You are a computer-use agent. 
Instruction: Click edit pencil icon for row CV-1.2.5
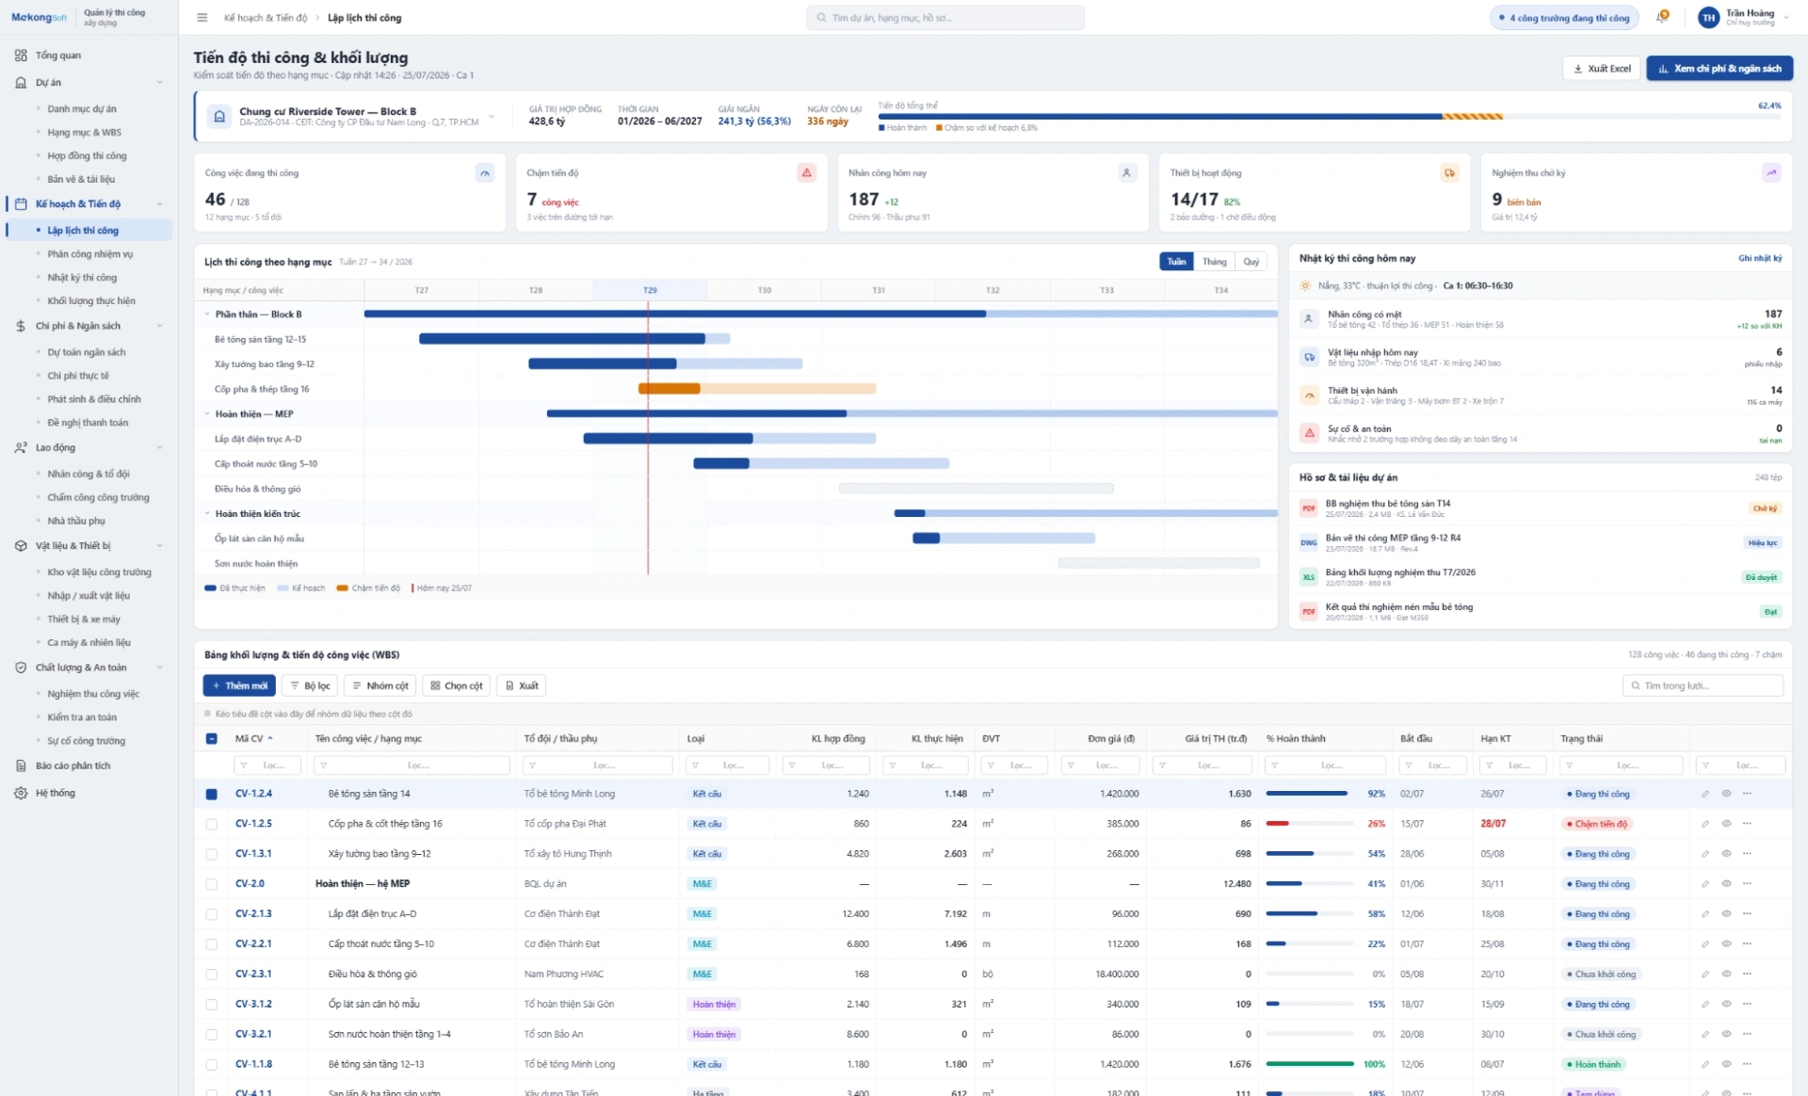1705,824
